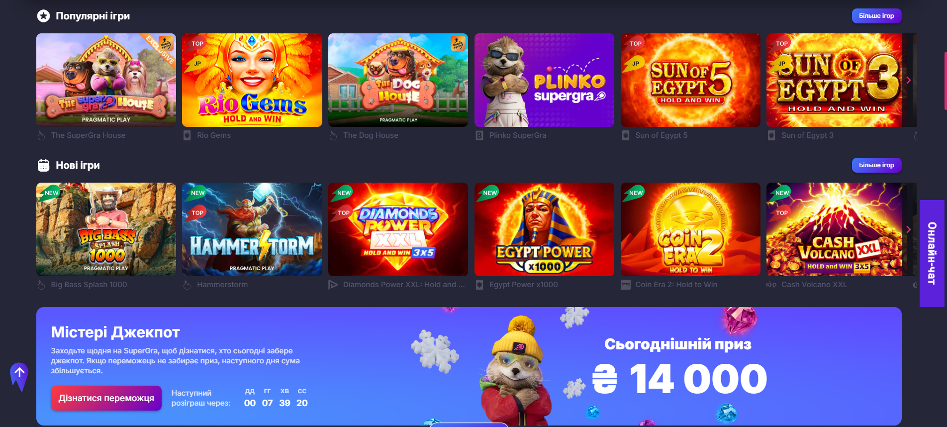
Task: Click provider icon beside Coin Era 2 label
Action: (x=626, y=285)
